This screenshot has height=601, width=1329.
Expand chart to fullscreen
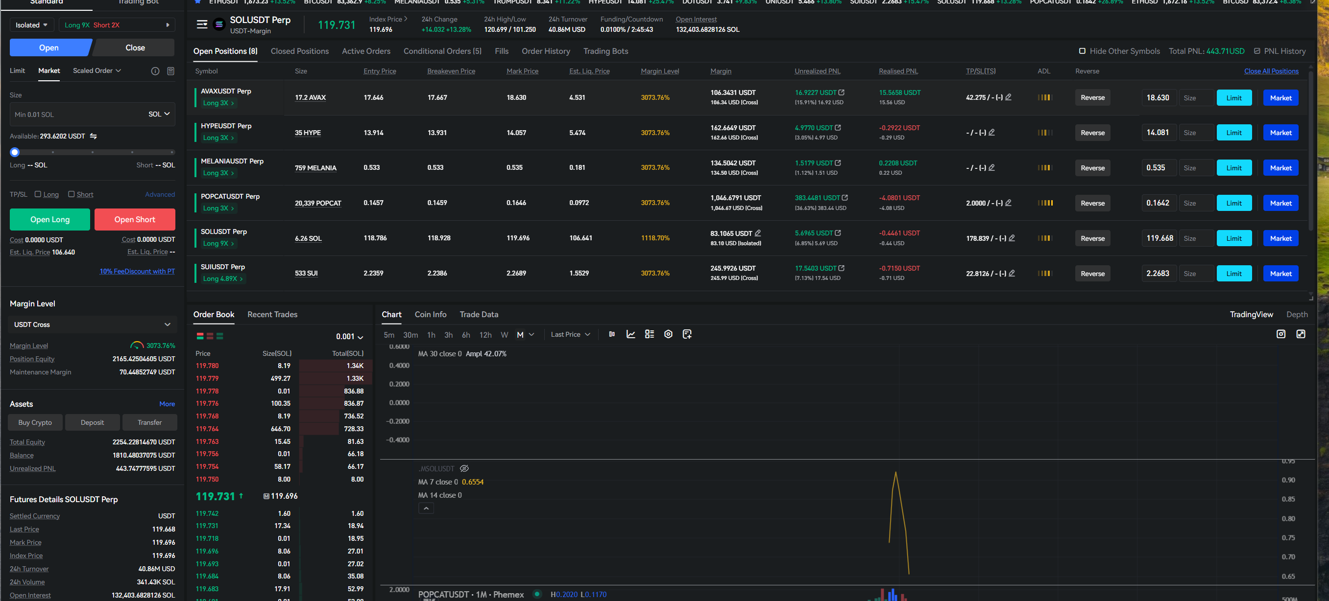click(x=1301, y=335)
